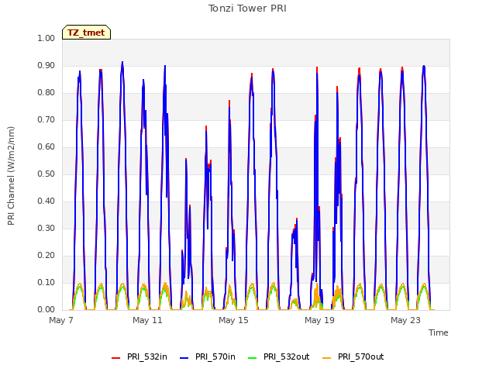Click the 0.90 y-axis tick label
The height and width of the screenshot is (372, 496).
click(x=46, y=65)
